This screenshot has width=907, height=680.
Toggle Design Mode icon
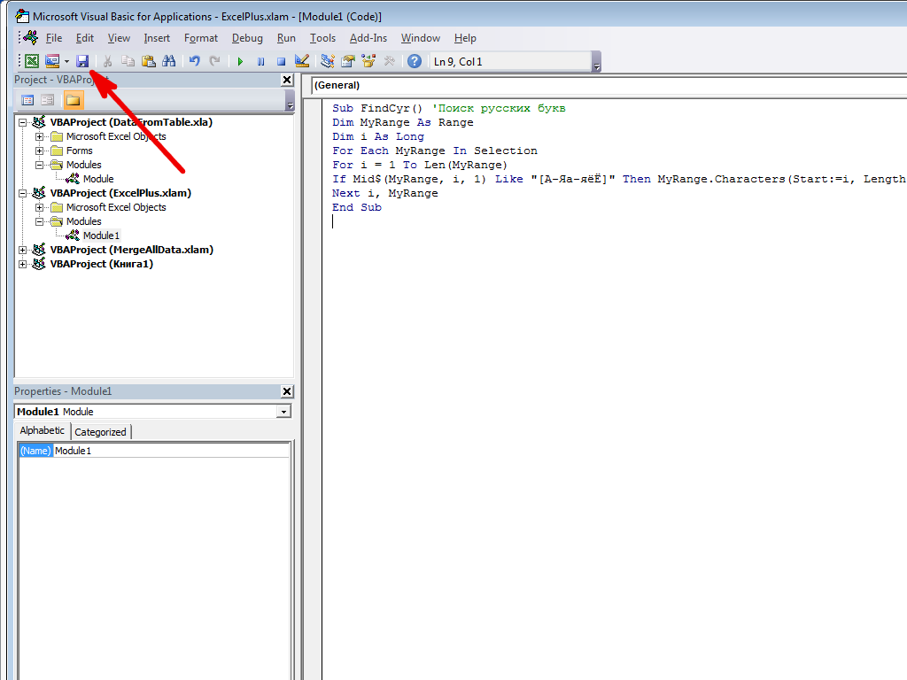302,61
